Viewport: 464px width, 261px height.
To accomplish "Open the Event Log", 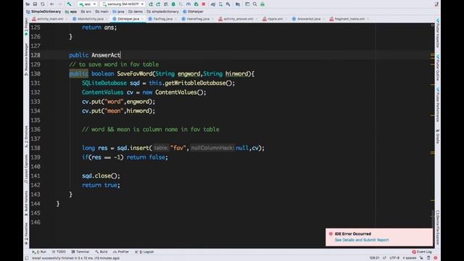I will pyautogui.click(x=422, y=252).
